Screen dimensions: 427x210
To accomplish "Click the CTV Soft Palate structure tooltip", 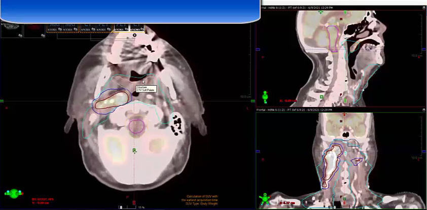I will tap(146, 89).
